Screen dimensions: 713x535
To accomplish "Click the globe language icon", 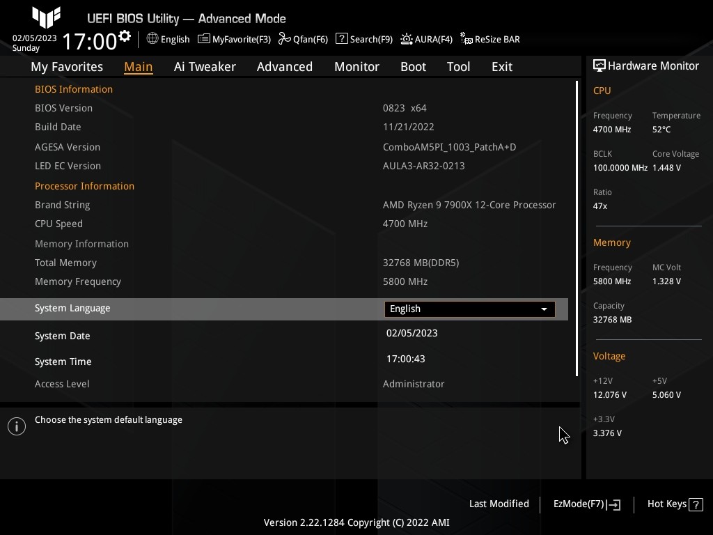I will click(152, 39).
